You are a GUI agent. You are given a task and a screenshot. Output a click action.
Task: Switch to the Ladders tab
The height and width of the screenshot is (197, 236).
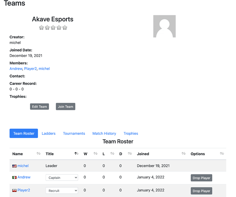[49, 134]
